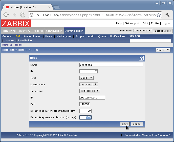This screenshot has height=142, width=174.
Task: Switch to the Monitoring tab
Action: 9,31
